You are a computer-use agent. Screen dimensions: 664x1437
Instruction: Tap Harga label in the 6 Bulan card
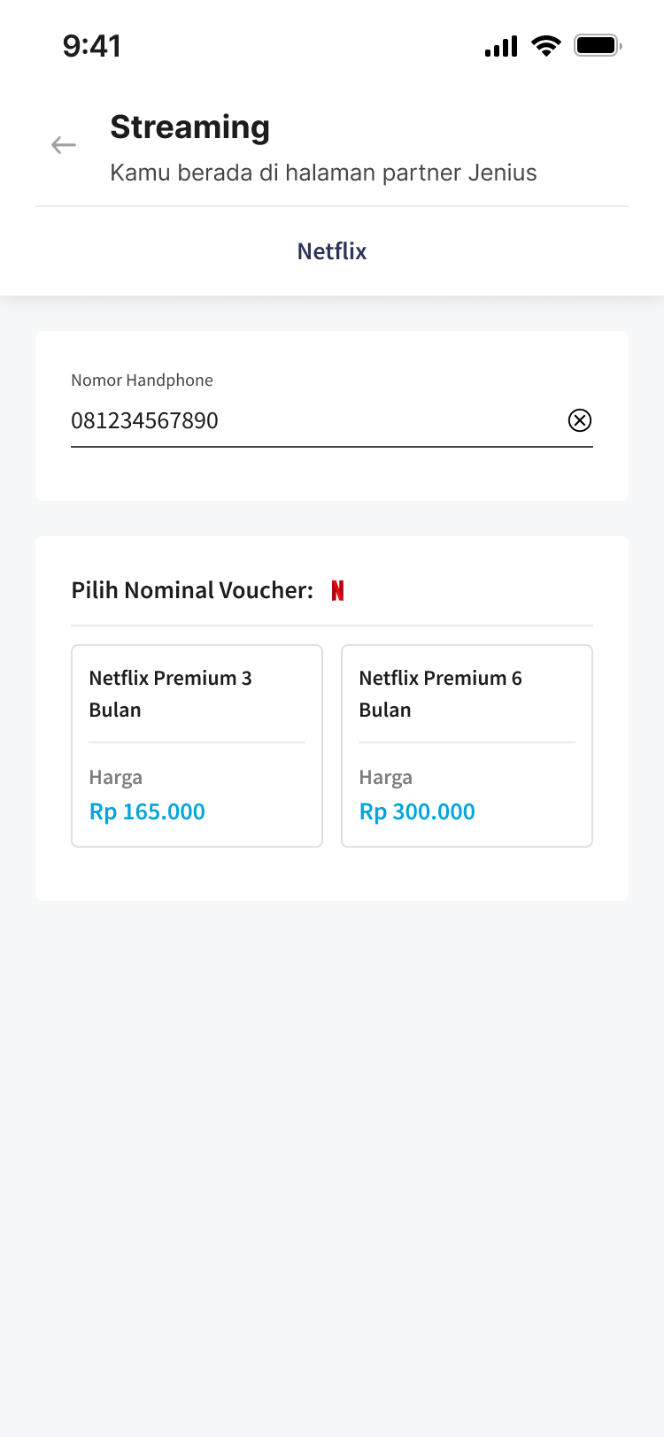coord(386,778)
